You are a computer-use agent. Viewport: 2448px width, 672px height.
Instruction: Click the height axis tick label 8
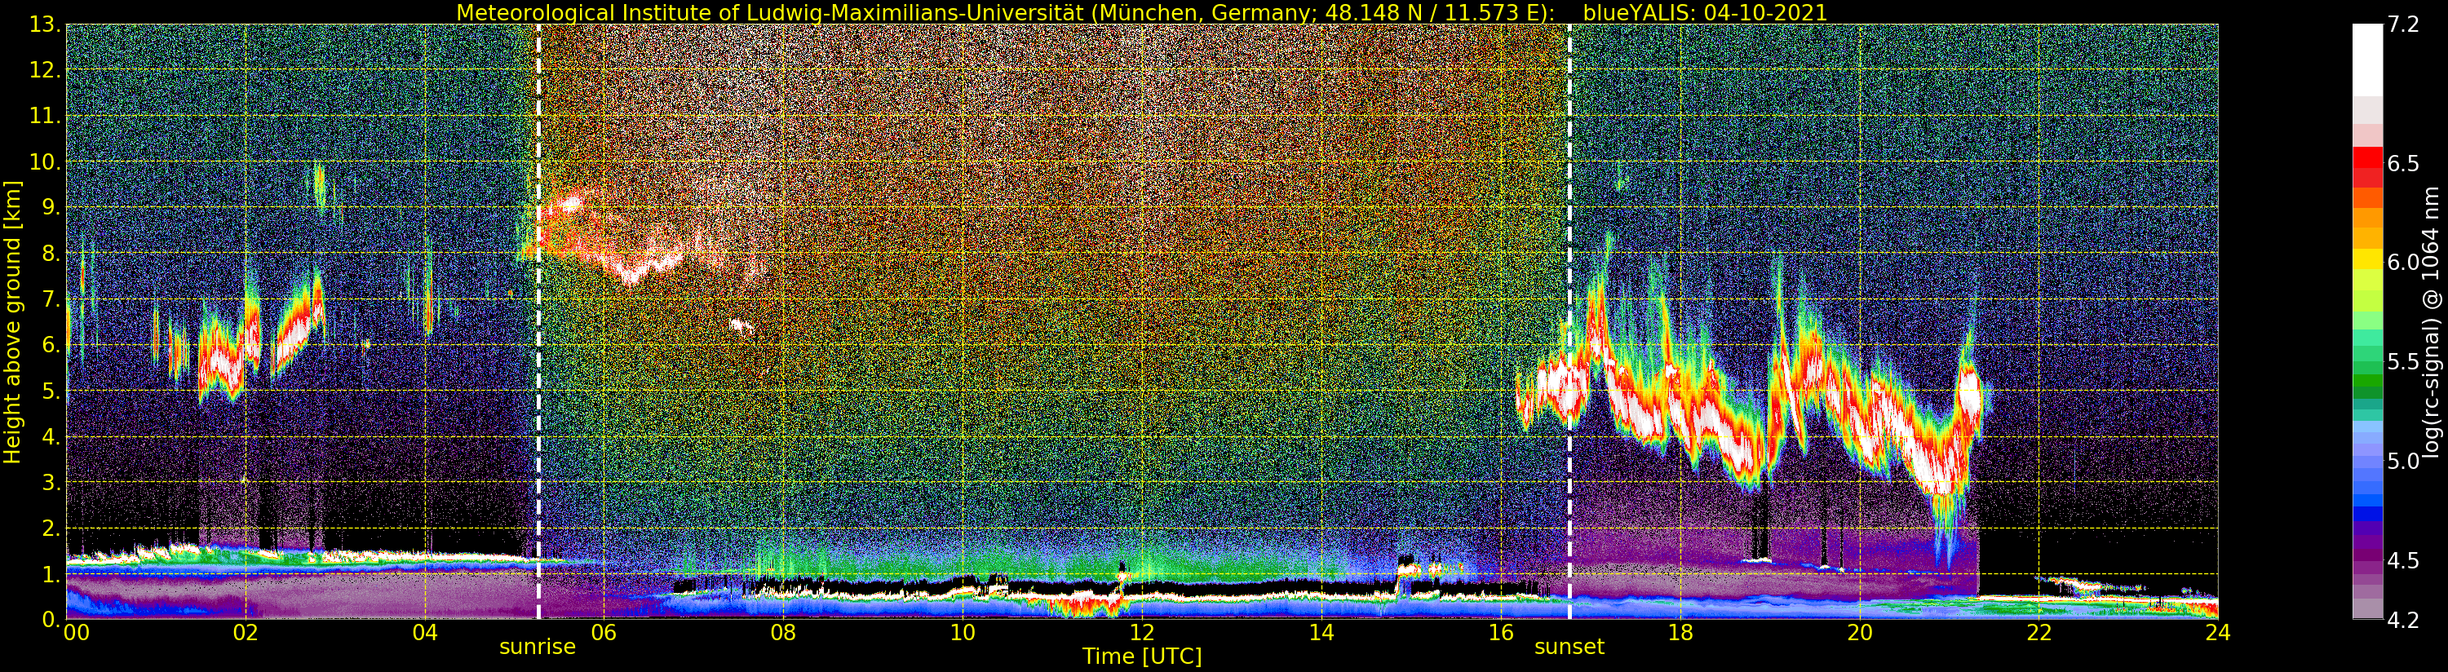[x=51, y=254]
